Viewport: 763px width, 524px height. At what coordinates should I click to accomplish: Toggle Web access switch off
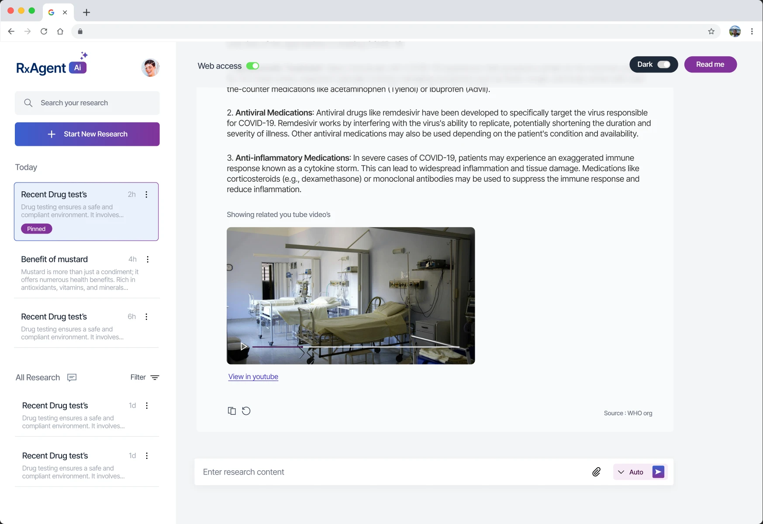pos(252,66)
